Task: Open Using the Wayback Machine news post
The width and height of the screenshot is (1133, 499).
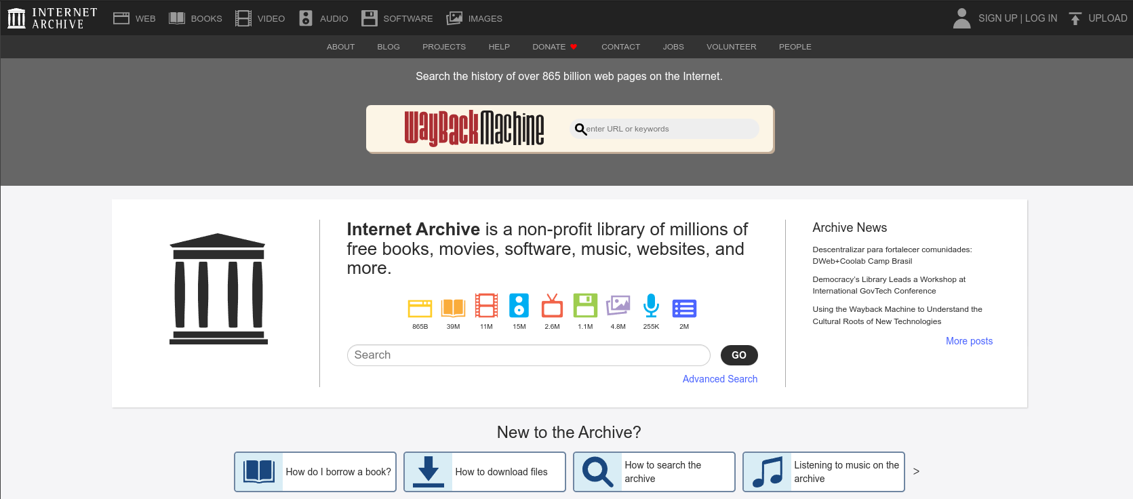Action: 897,315
